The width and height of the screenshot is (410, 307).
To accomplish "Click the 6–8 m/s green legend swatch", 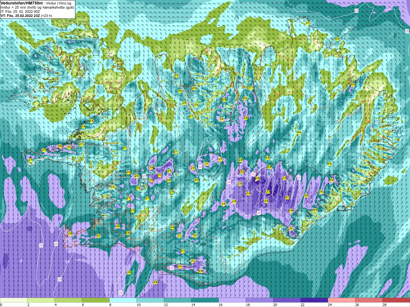I will point(95,300).
